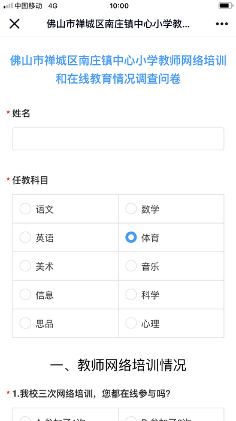Select the 心理 radio option
Screen dimensions: 236x421
(x=171, y=324)
